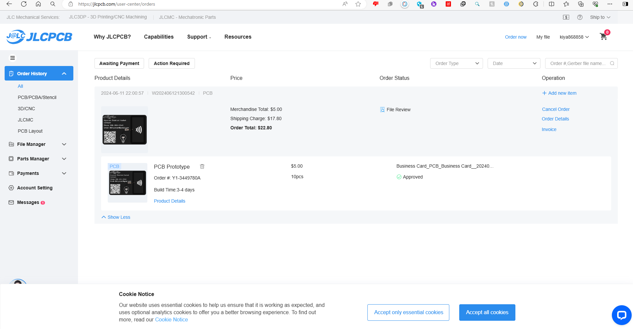Viewport: 633px width, 329px height.
Task: Click Accept all cookies
Action: (487, 313)
